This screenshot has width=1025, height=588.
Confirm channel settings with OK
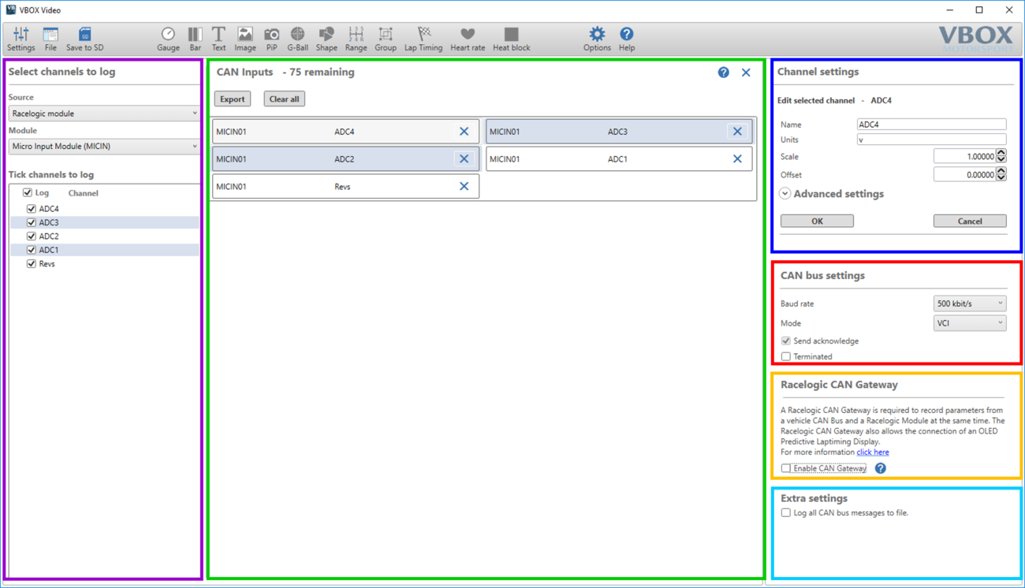tap(817, 221)
